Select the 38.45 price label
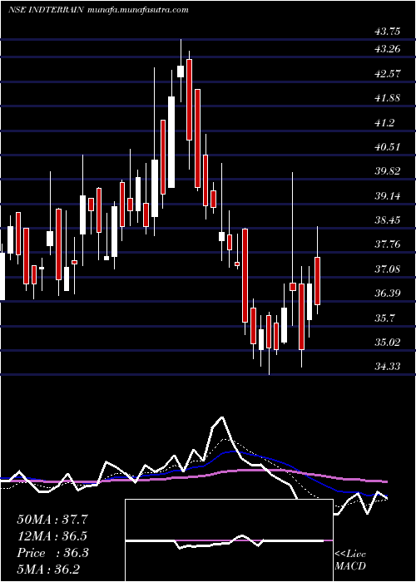This screenshot has width=416, height=582. point(388,220)
